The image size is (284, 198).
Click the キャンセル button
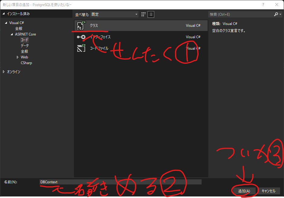[x=268, y=190]
